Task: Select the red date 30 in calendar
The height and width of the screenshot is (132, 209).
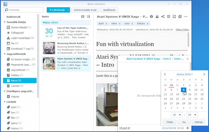Action: 171,85
